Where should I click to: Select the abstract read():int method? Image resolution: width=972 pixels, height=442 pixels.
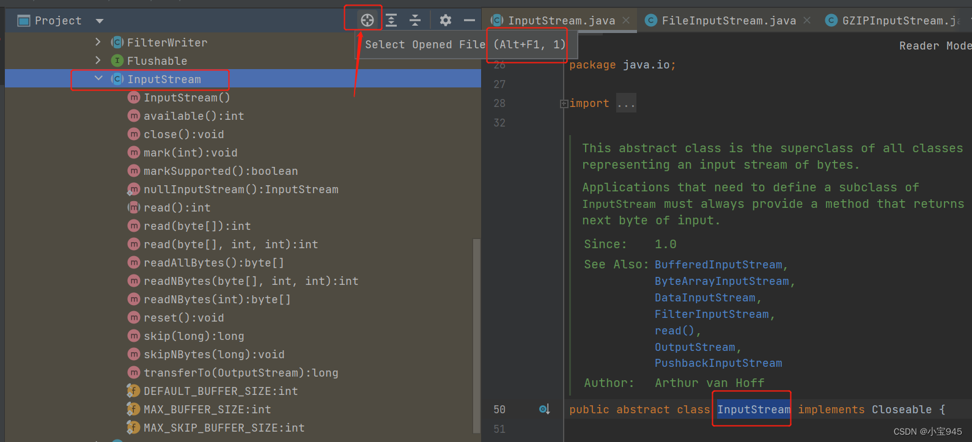click(x=177, y=208)
